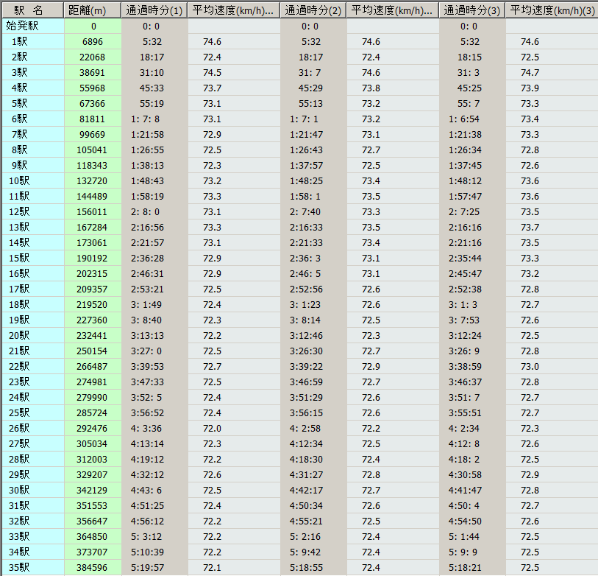Click distance value 279990
This screenshot has height=576, width=598.
pos(92,398)
